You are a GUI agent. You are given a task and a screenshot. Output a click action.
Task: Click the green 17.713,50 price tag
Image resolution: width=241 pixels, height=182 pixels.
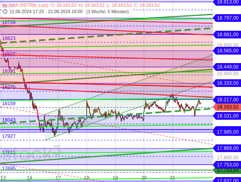tap(227, 170)
